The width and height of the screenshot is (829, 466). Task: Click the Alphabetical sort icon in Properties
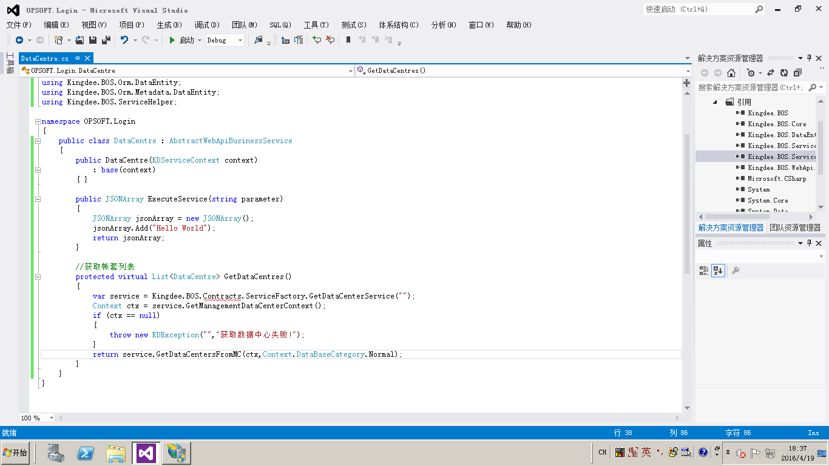pyautogui.click(x=718, y=271)
